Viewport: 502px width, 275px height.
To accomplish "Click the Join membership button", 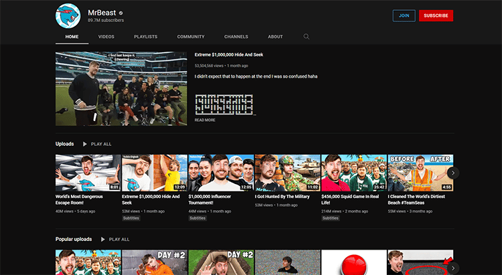I will coord(404,15).
